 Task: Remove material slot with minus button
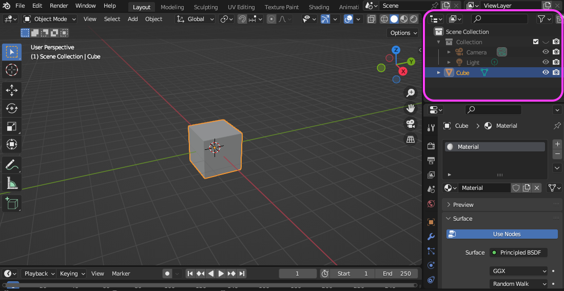tap(557, 154)
